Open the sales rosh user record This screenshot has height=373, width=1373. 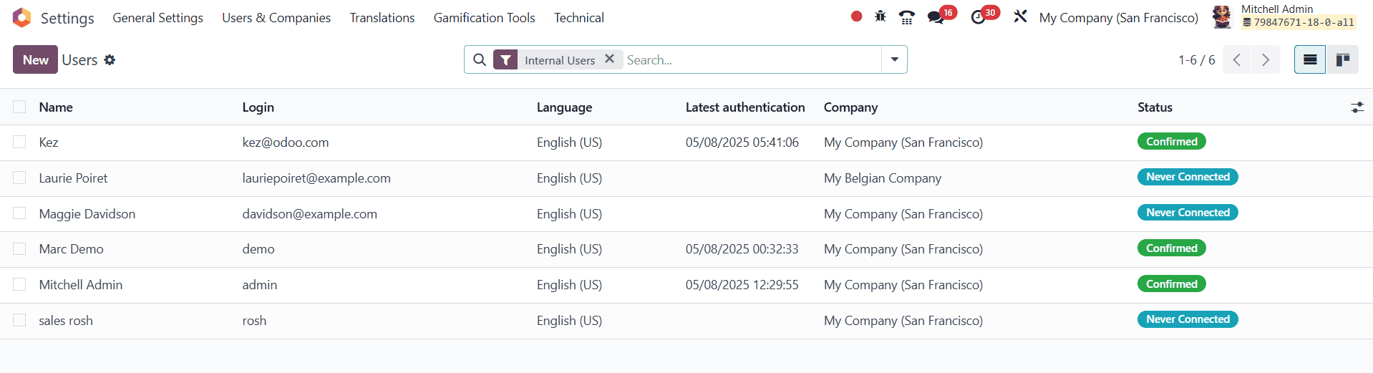[x=66, y=320]
